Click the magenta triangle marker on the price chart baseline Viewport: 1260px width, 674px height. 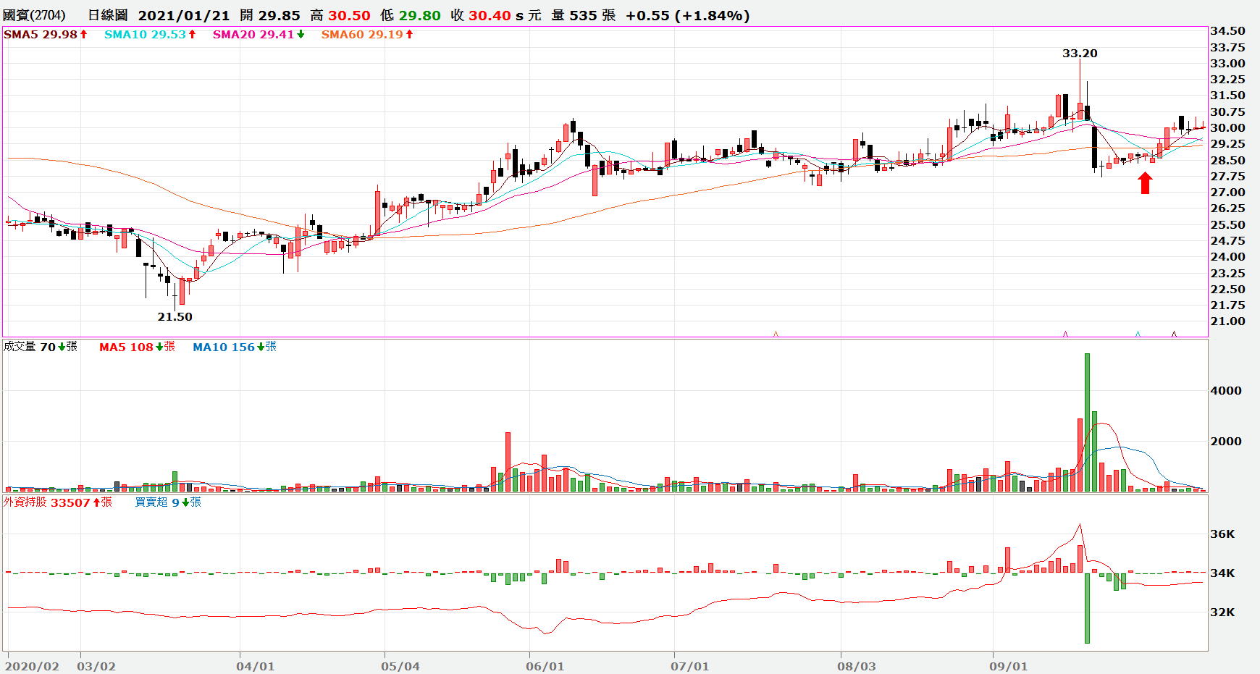1065,334
